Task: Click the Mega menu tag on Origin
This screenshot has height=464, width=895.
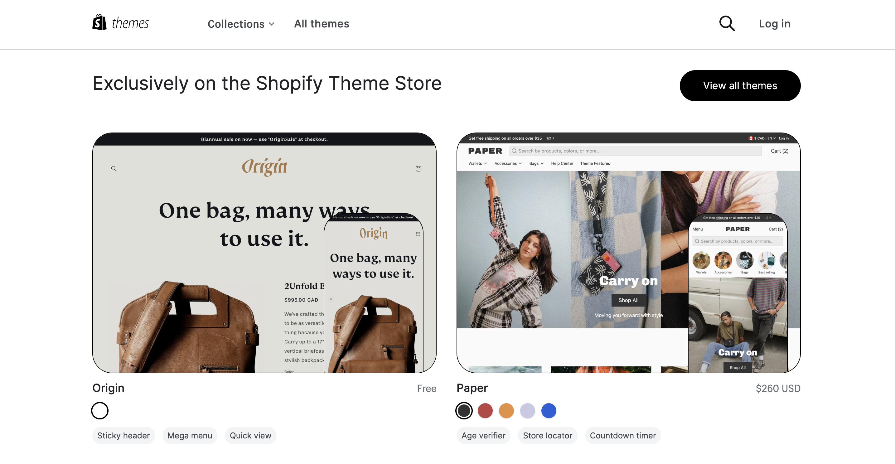Action: [189, 435]
